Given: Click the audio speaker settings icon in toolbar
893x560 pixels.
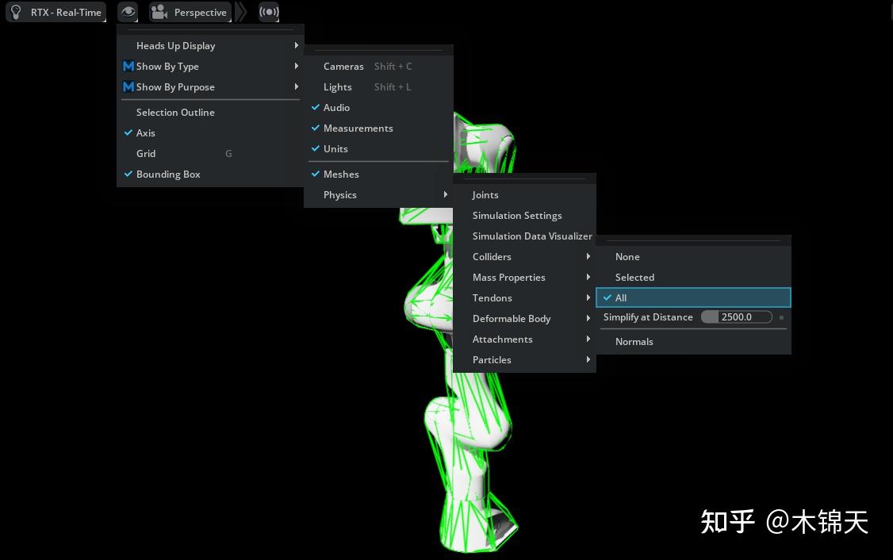Looking at the screenshot, I should pyautogui.click(x=269, y=12).
